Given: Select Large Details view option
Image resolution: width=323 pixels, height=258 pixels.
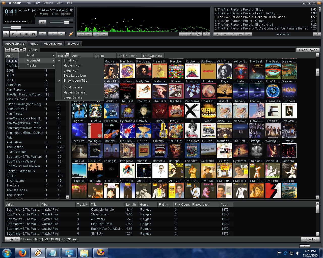Looking at the screenshot, I should tap(79, 97).
